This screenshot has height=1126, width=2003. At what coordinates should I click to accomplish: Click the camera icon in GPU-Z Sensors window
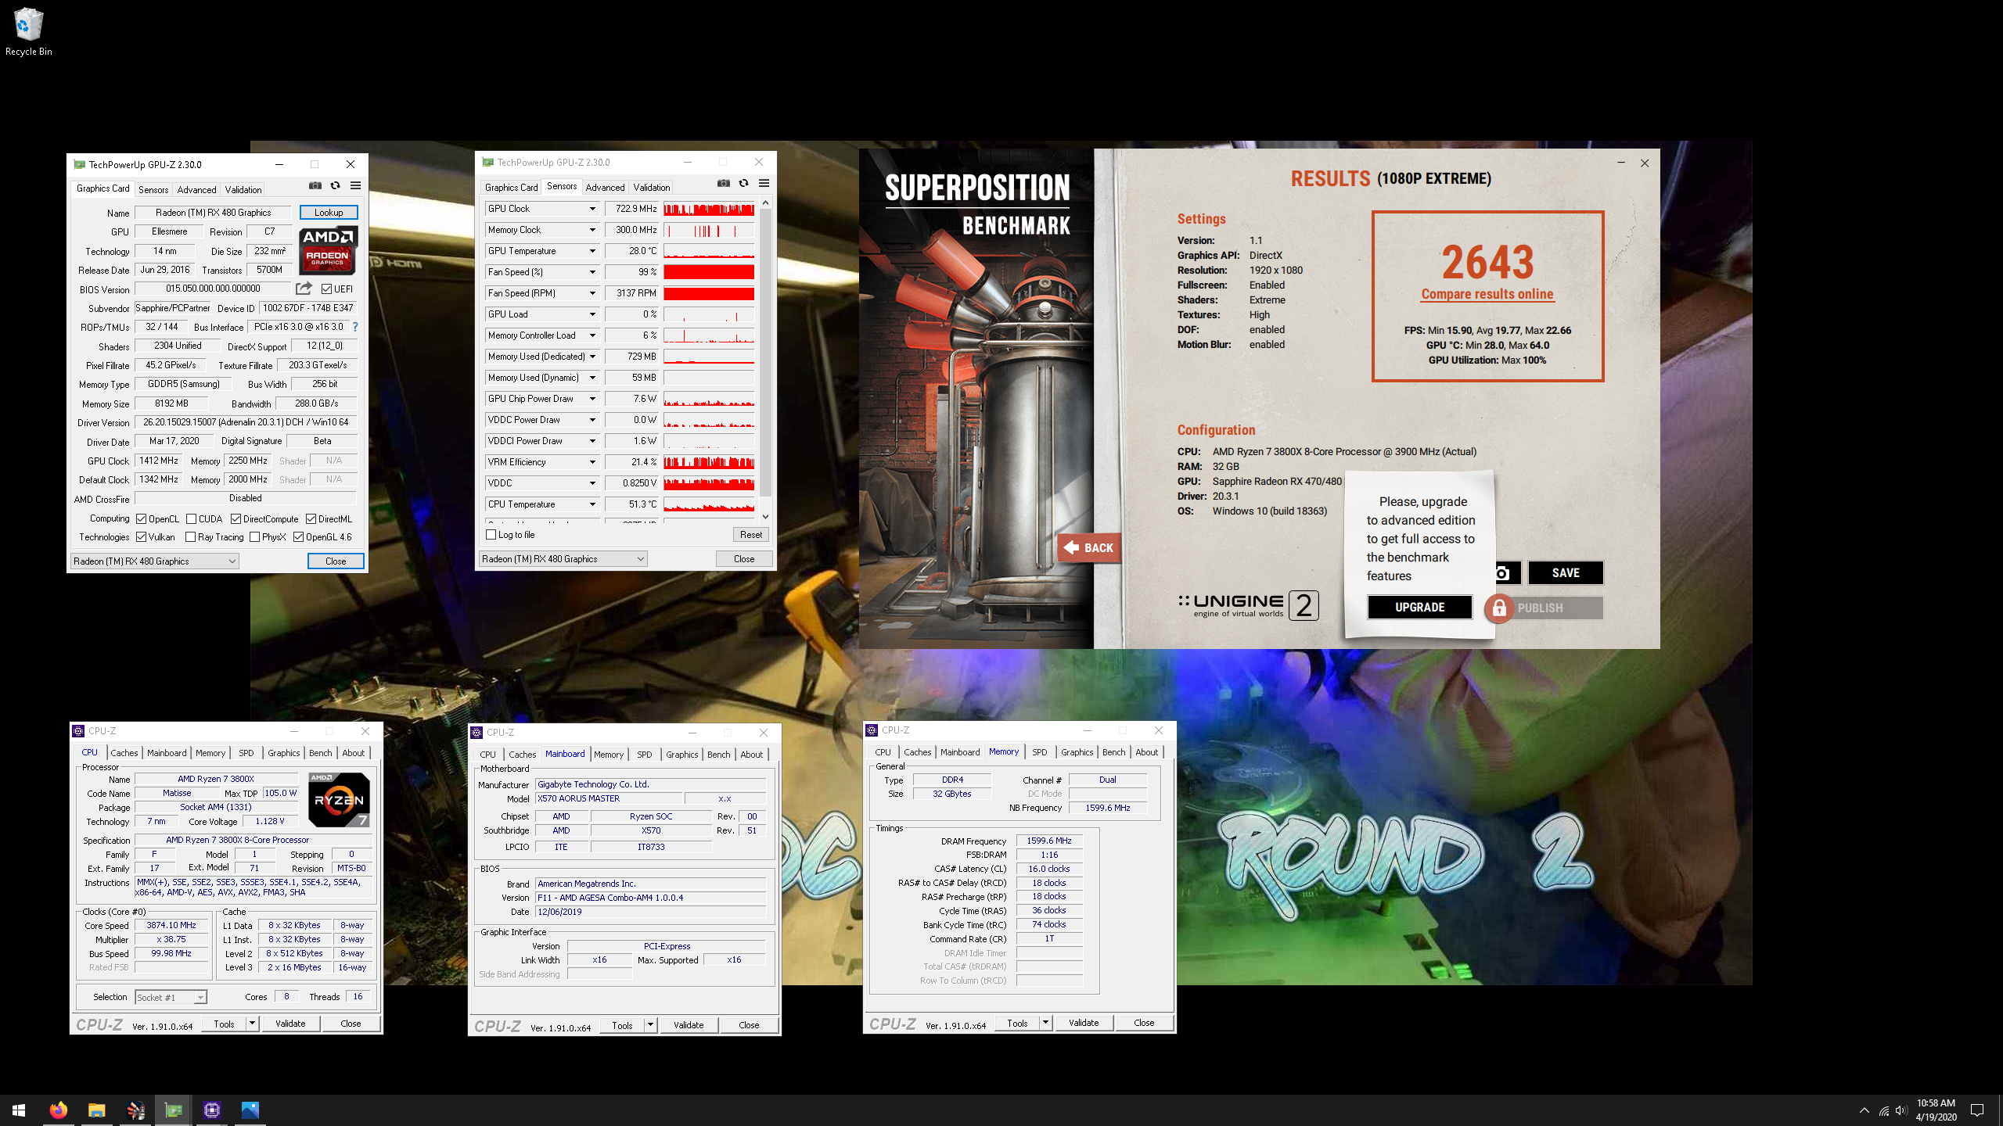point(724,183)
